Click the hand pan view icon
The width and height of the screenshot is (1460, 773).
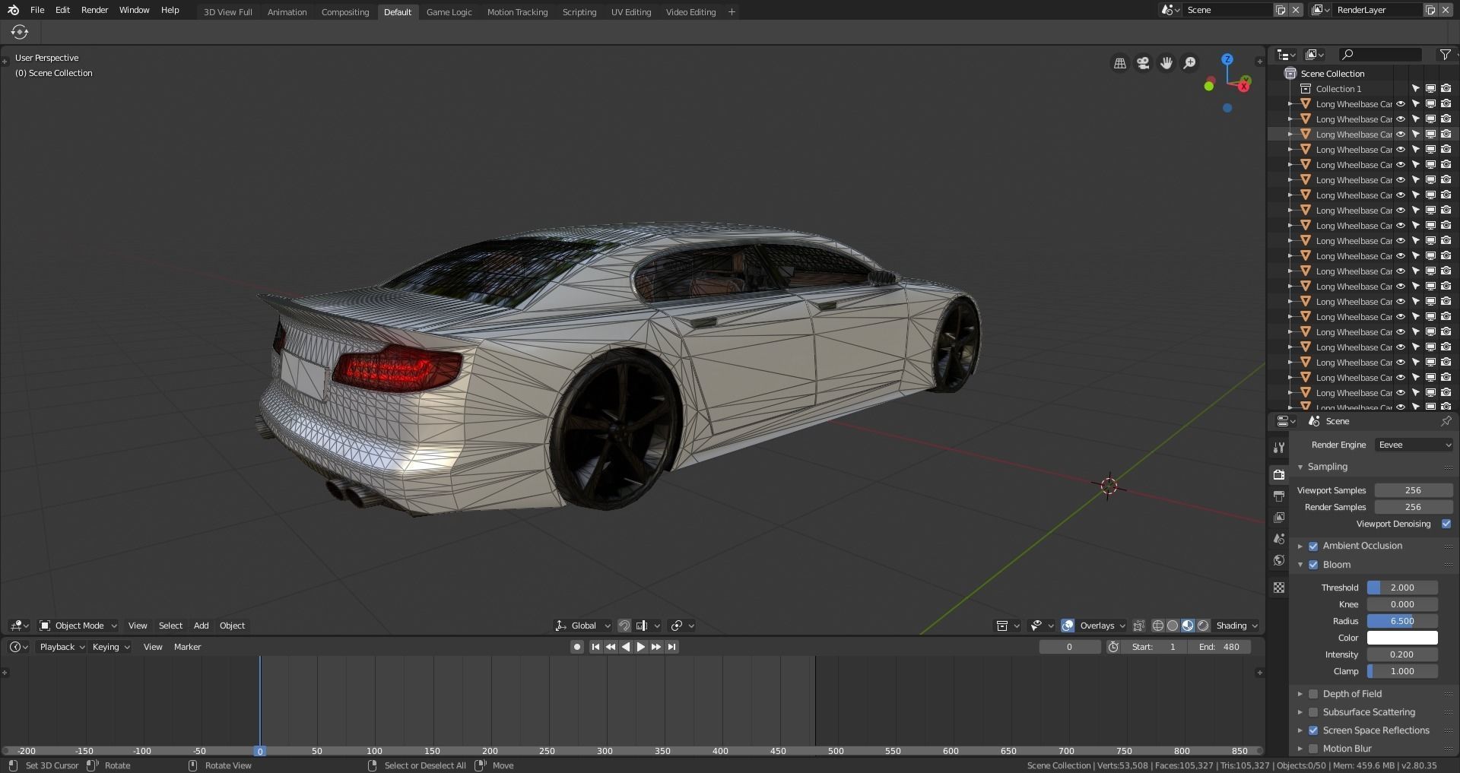click(x=1166, y=63)
